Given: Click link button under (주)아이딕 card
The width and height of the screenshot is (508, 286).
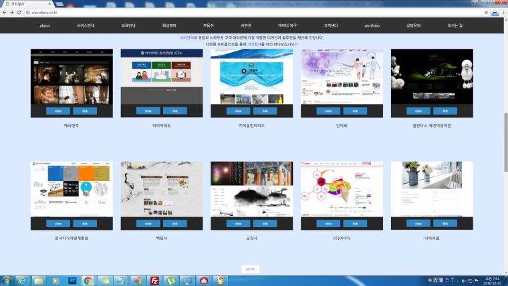Looking at the screenshot, I should pos(355,223).
